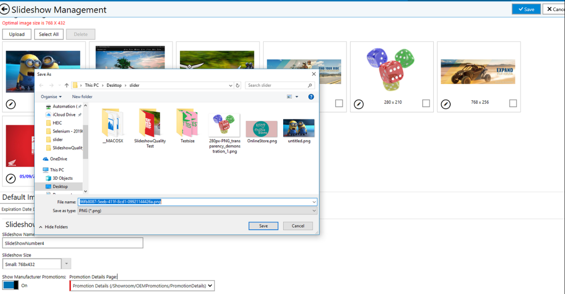Click New folder in dialog toolbar
Viewport: 565px width, 294px height.
coord(82,97)
